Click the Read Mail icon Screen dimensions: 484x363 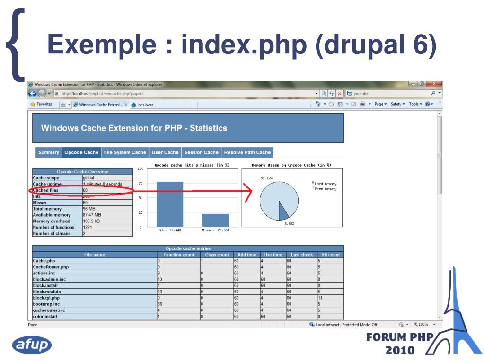[354, 104]
